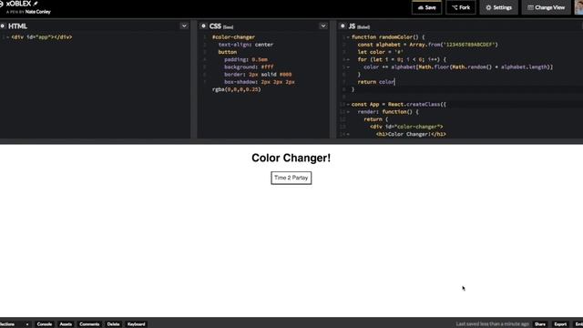Open the CSS panel dropdown chevron
This screenshot has height=328, width=583.
(323, 26)
